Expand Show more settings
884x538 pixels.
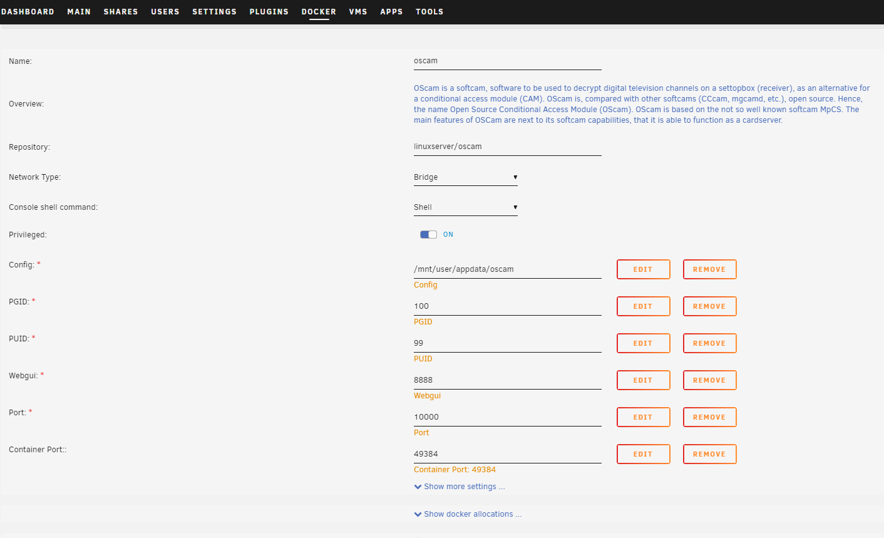[460, 487]
